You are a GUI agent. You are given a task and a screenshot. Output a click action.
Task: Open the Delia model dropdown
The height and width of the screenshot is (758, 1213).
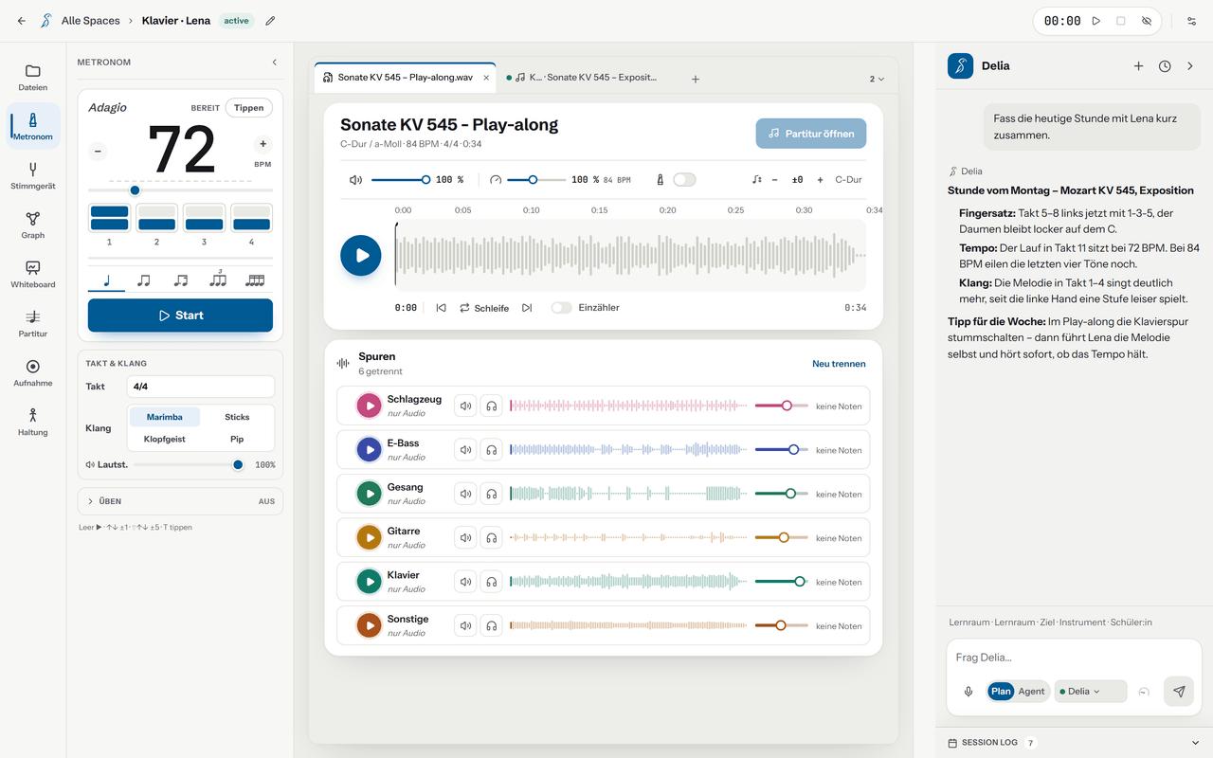tap(1091, 692)
